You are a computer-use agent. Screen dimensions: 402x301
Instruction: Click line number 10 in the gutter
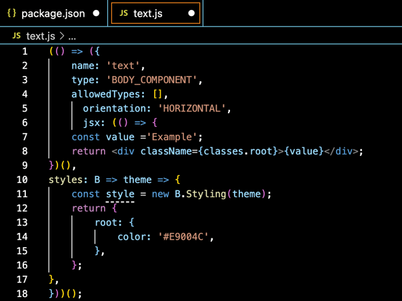tap(22, 180)
